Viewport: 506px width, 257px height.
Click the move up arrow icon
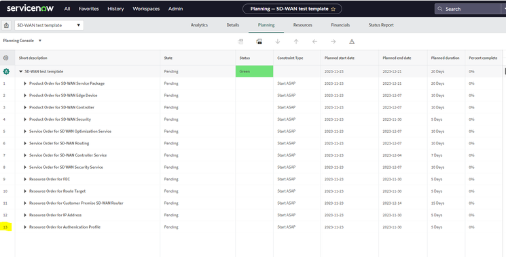coord(296,41)
